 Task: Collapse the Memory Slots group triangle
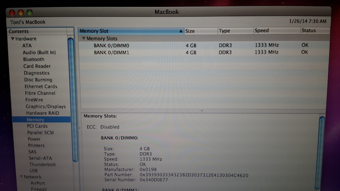83,39
